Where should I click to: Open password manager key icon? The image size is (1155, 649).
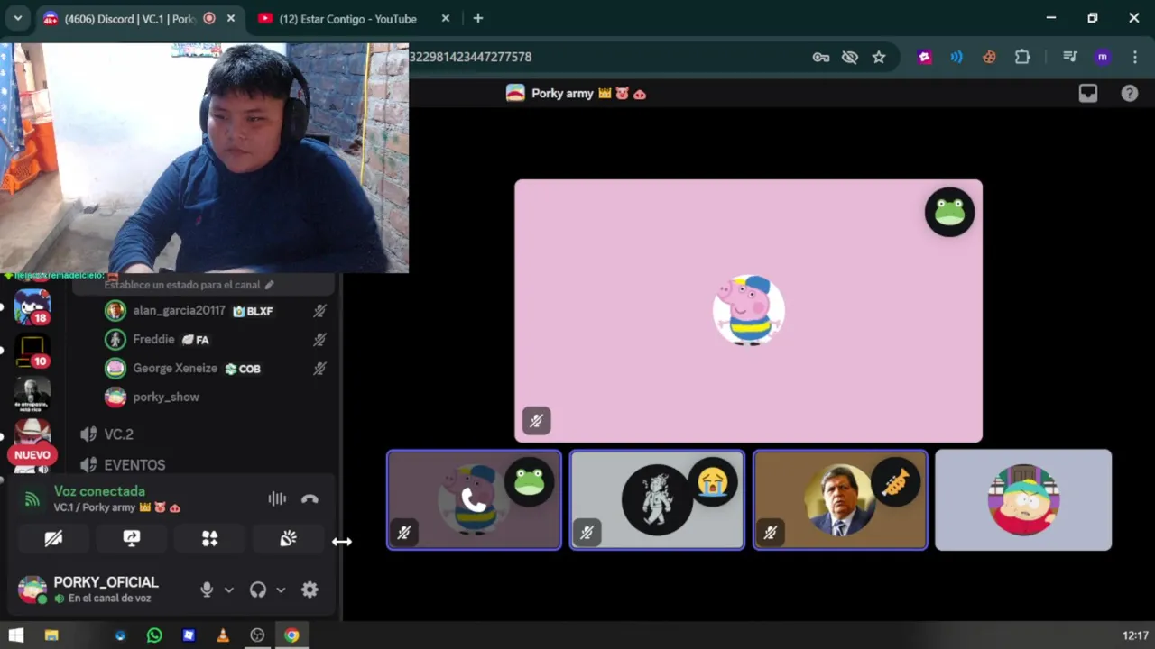click(821, 57)
